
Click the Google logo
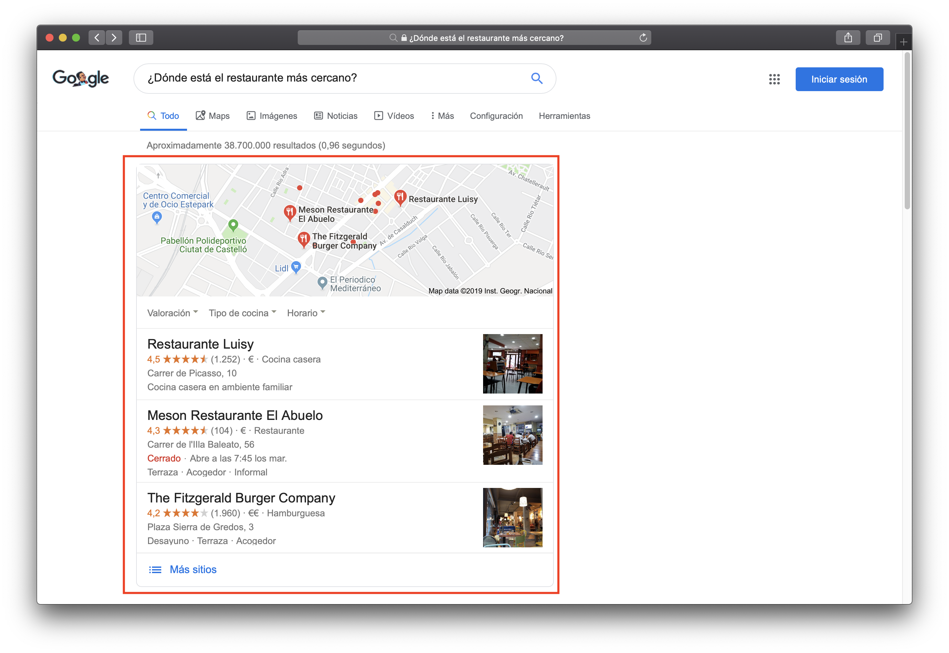[x=81, y=78]
